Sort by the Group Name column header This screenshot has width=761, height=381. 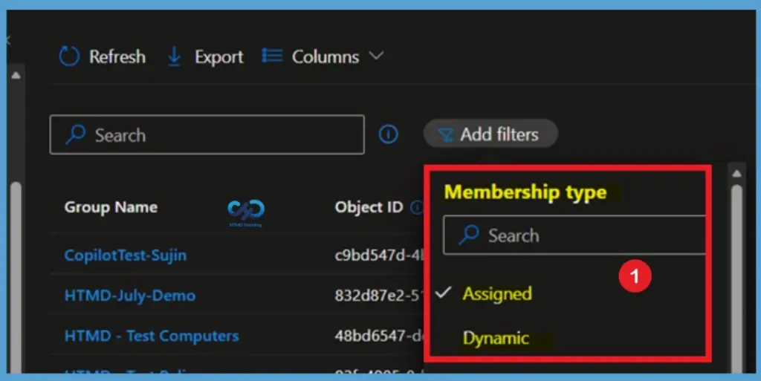coord(111,207)
